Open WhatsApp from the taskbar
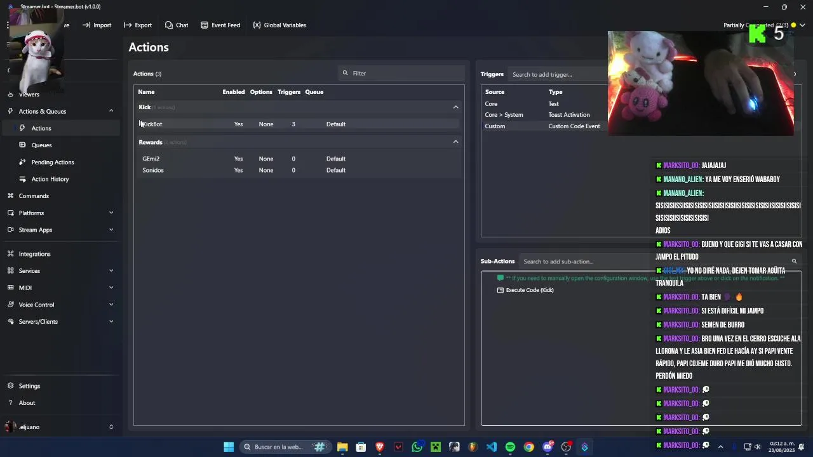 click(x=417, y=447)
